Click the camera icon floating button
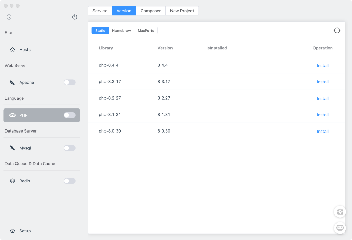Screen dimensions: 352x240 coord(340,212)
